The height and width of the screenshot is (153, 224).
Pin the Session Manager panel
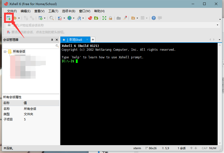tap(52, 40)
